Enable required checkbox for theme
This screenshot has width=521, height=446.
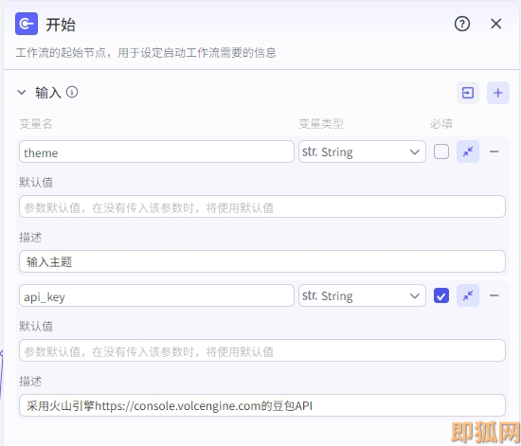441,152
